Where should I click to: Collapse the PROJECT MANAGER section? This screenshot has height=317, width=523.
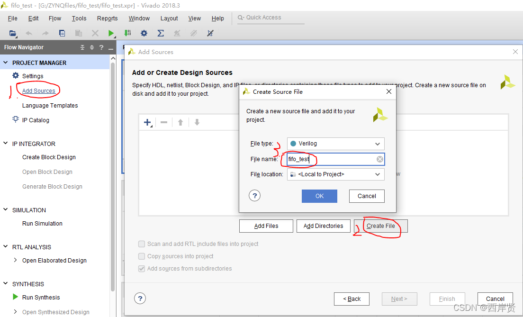5,63
